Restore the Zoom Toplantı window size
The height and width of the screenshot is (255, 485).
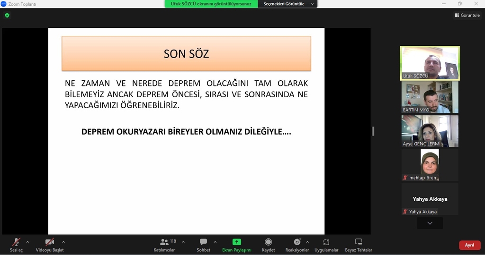tap(459, 4)
